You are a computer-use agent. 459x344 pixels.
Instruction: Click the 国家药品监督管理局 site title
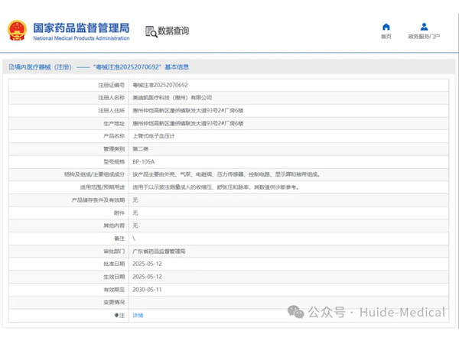coord(80,28)
